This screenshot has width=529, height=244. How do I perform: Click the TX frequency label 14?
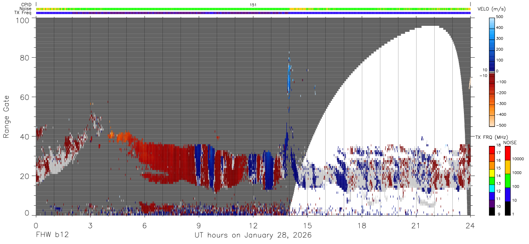499,177
